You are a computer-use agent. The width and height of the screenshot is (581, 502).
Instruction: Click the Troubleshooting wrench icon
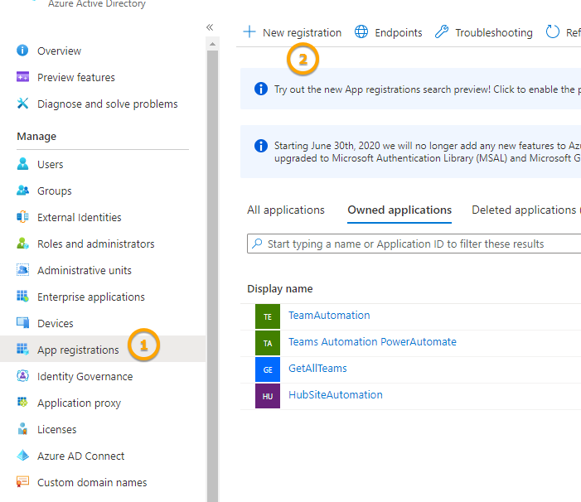click(442, 31)
